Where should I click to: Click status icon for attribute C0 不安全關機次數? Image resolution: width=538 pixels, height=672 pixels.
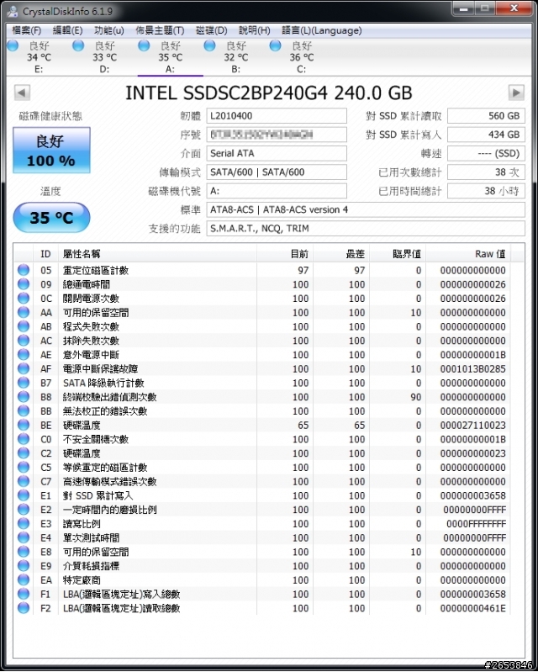tap(24, 439)
